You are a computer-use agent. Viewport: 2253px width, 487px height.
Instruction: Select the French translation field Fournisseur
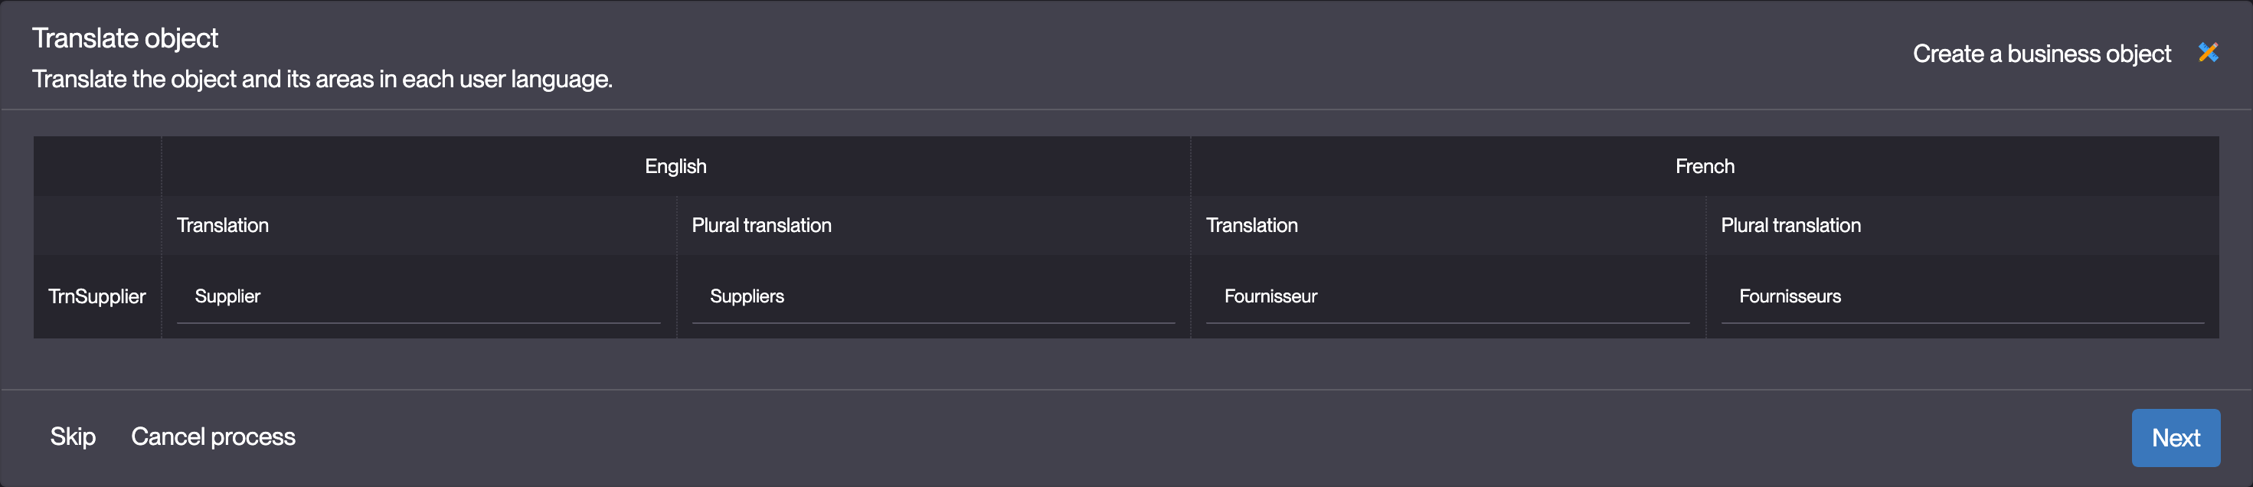[1447, 296]
